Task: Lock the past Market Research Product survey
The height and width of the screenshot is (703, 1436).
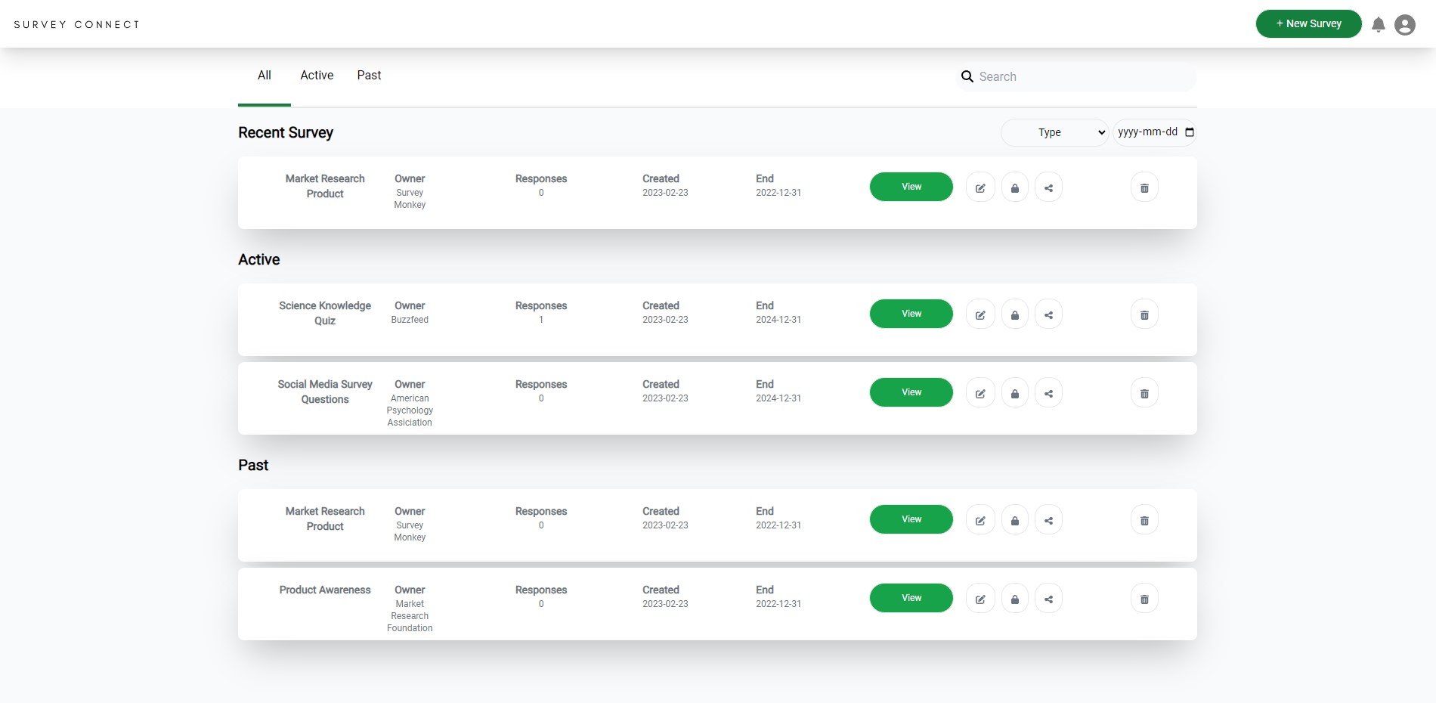Action: 1014,519
